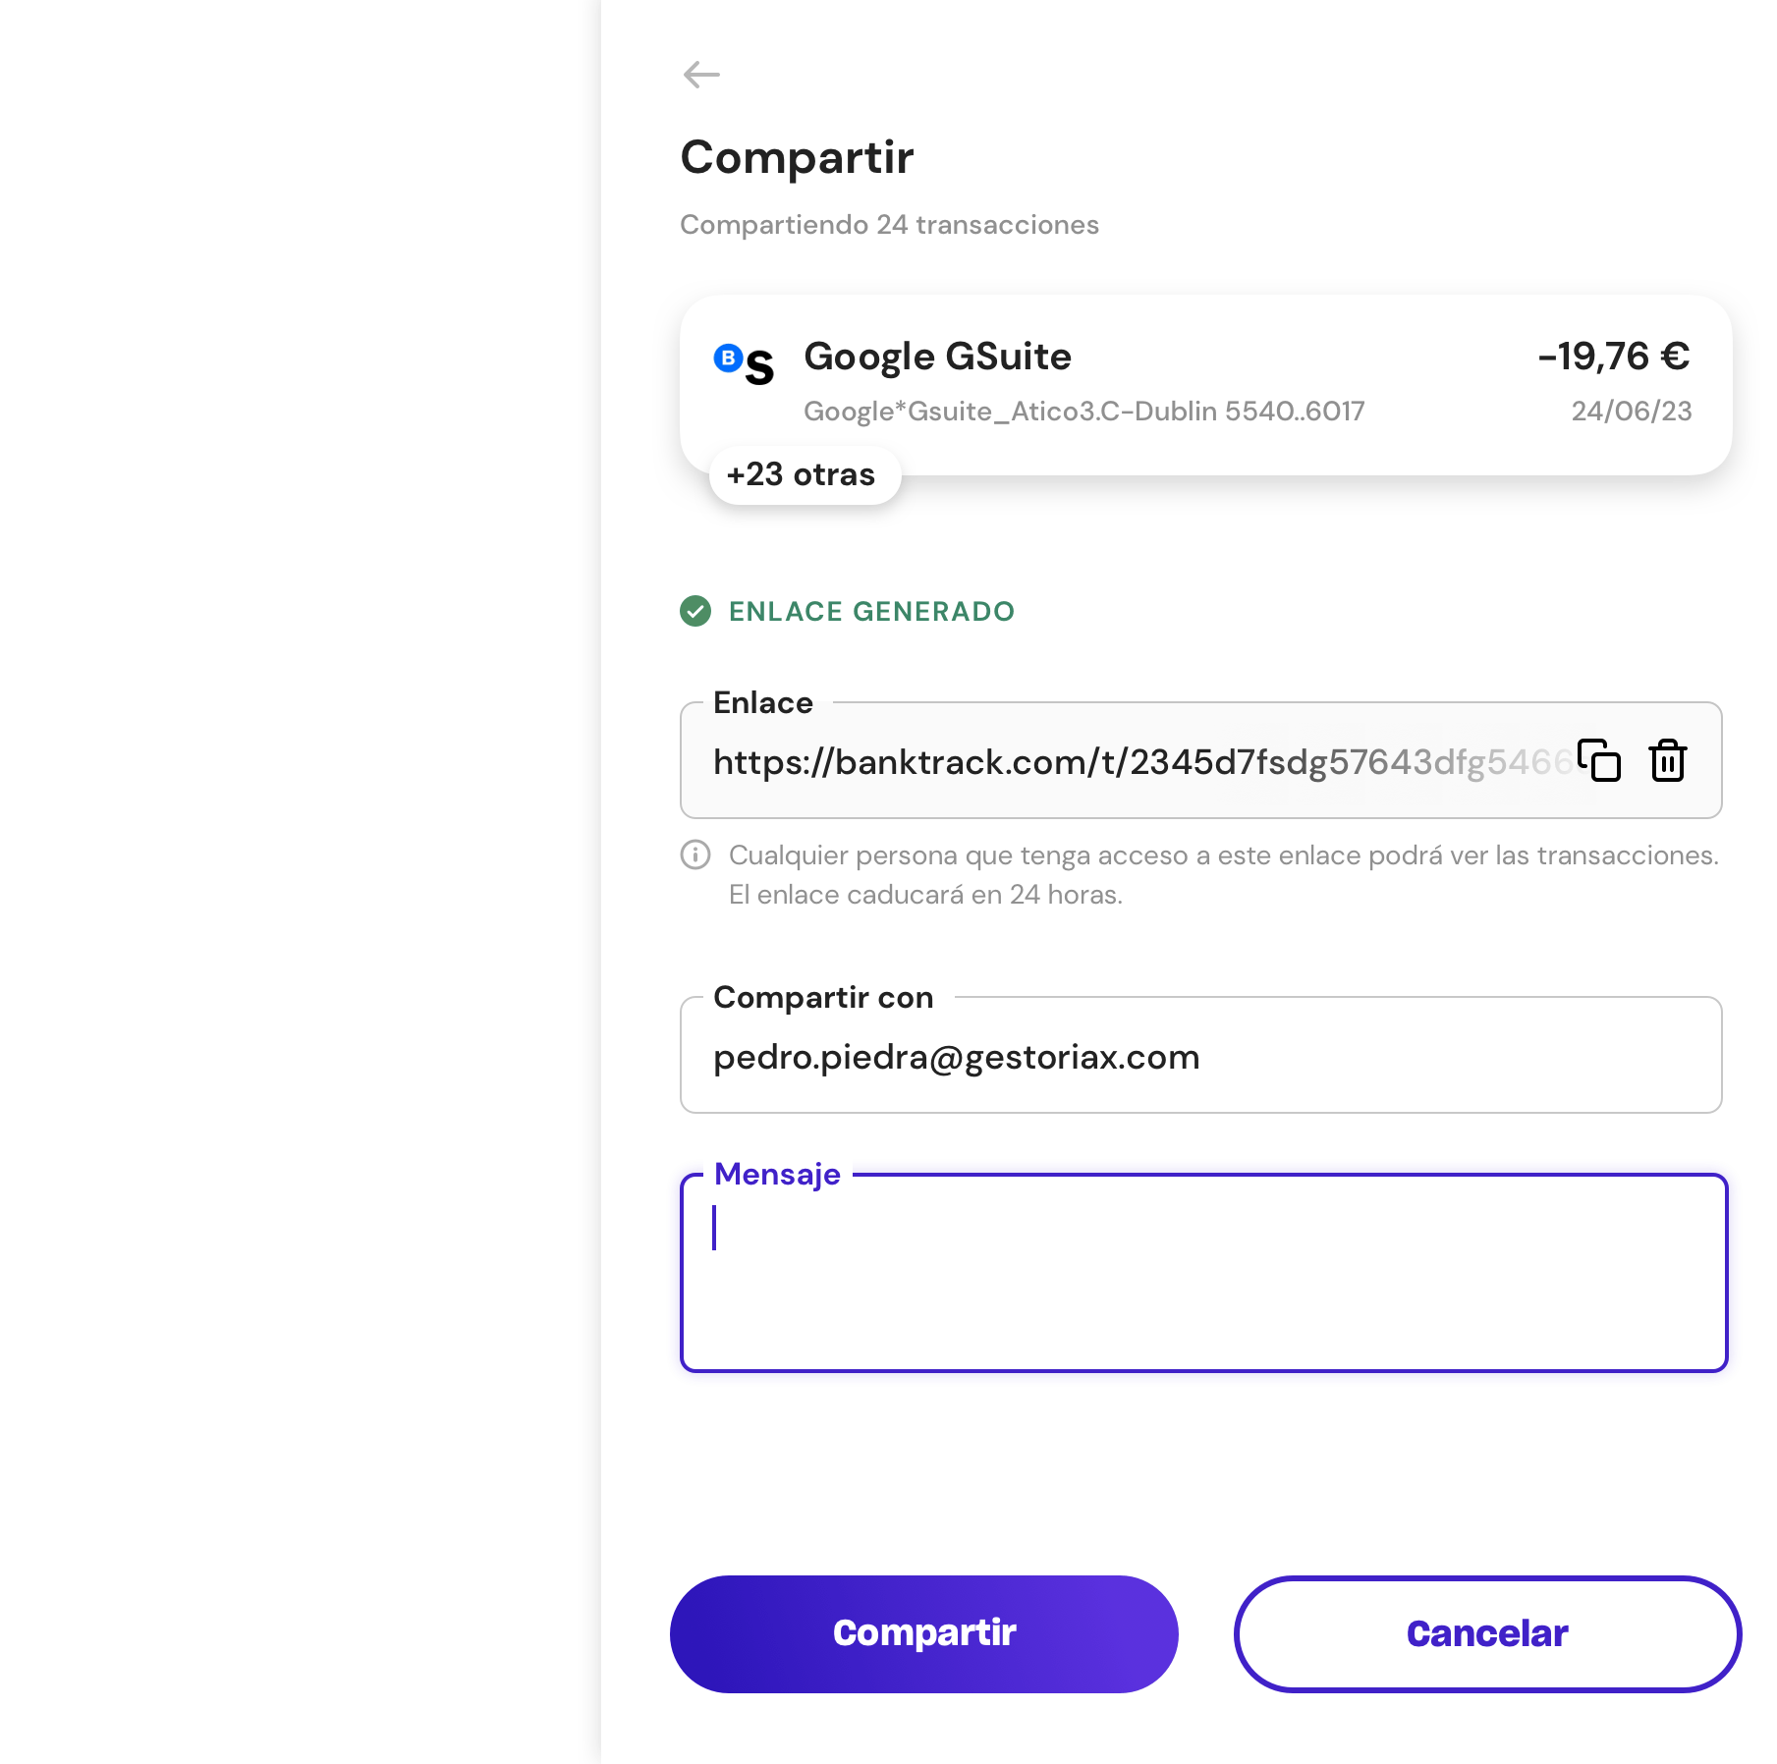Copy the generated link to clipboard

pyautogui.click(x=1599, y=760)
